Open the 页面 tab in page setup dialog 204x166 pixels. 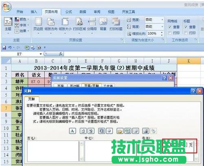pos(61,86)
